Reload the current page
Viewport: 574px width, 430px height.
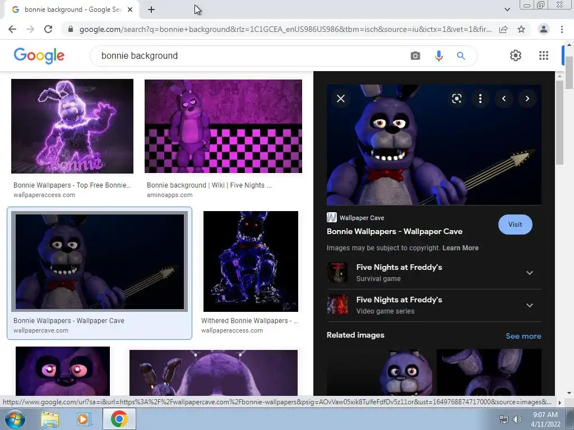48,29
